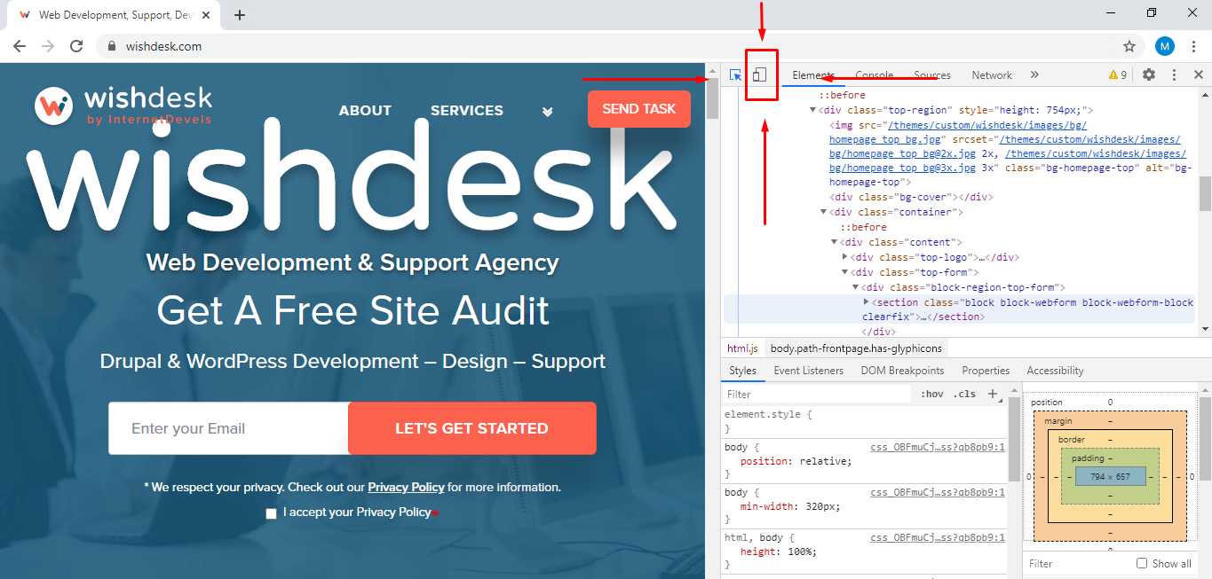Switch to the Console tab

(x=874, y=75)
